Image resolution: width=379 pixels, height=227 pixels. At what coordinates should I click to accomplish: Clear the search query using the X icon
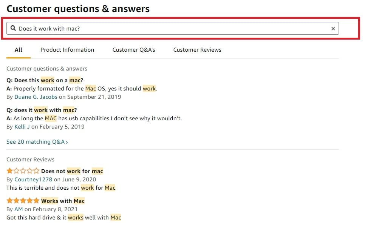click(x=333, y=28)
